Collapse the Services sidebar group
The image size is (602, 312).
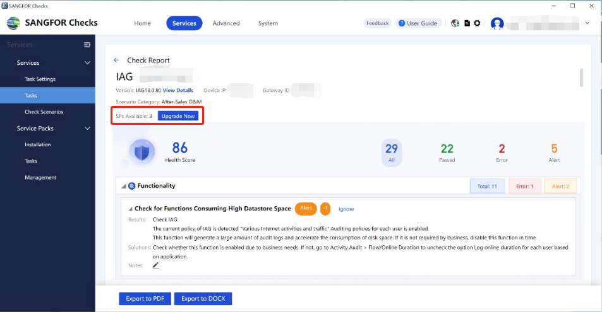tap(88, 63)
